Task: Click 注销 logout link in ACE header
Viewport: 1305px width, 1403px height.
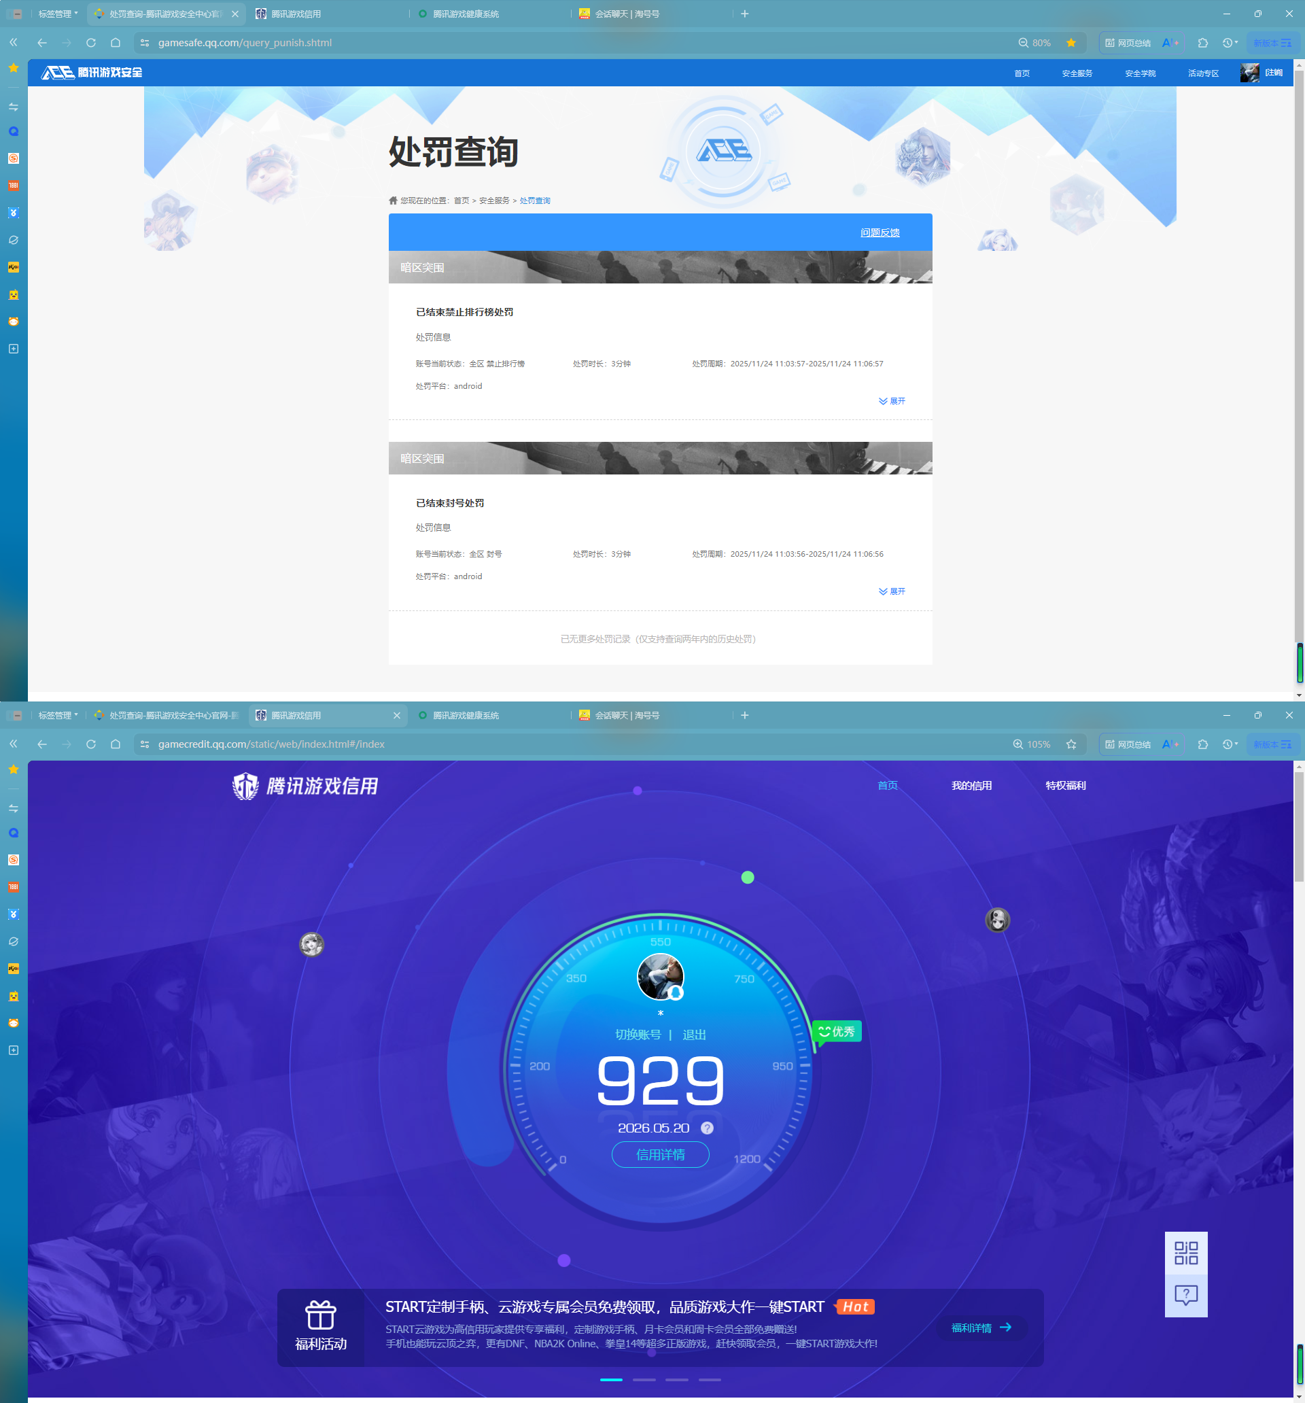Action: pyautogui.click(x=1274, y=73)
